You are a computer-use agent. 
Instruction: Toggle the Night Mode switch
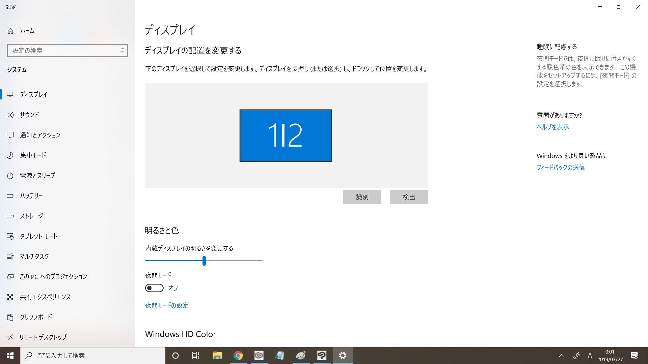pyautogui.click(x=154, y=288)
